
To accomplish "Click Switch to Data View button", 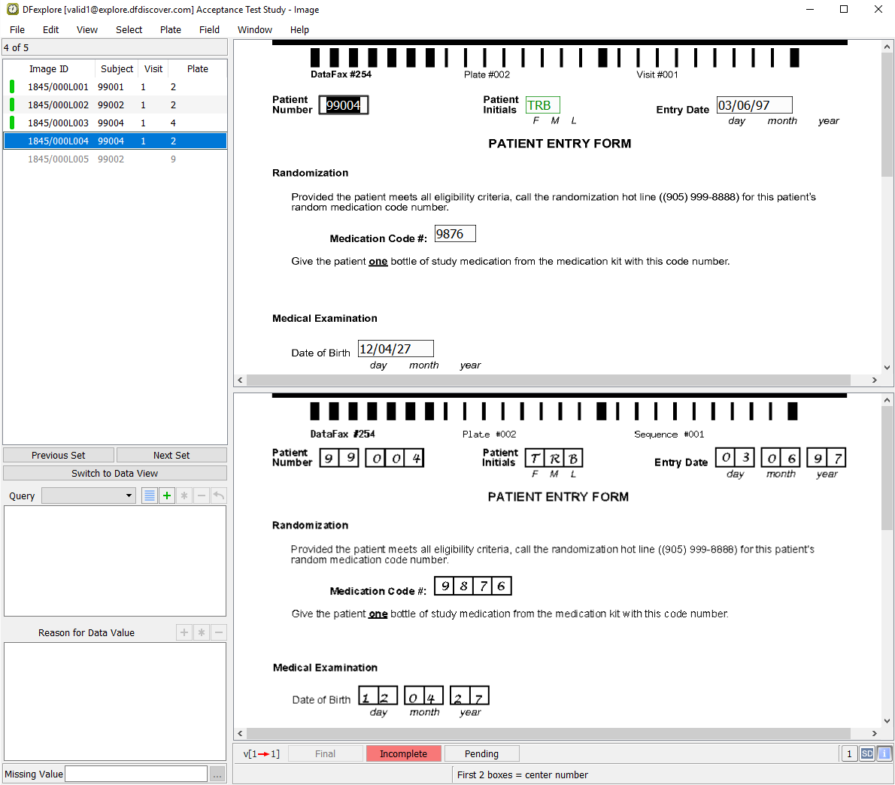I will [115, 473].
